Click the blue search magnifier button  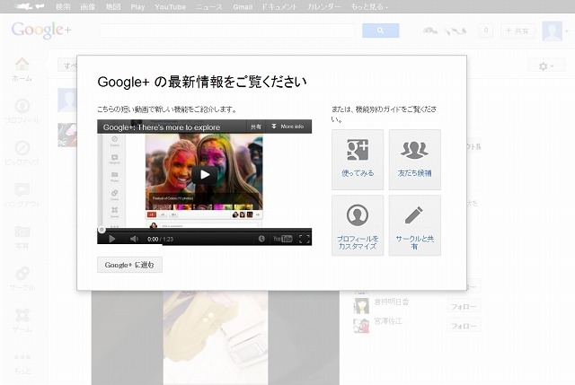(x=380, y=31)
